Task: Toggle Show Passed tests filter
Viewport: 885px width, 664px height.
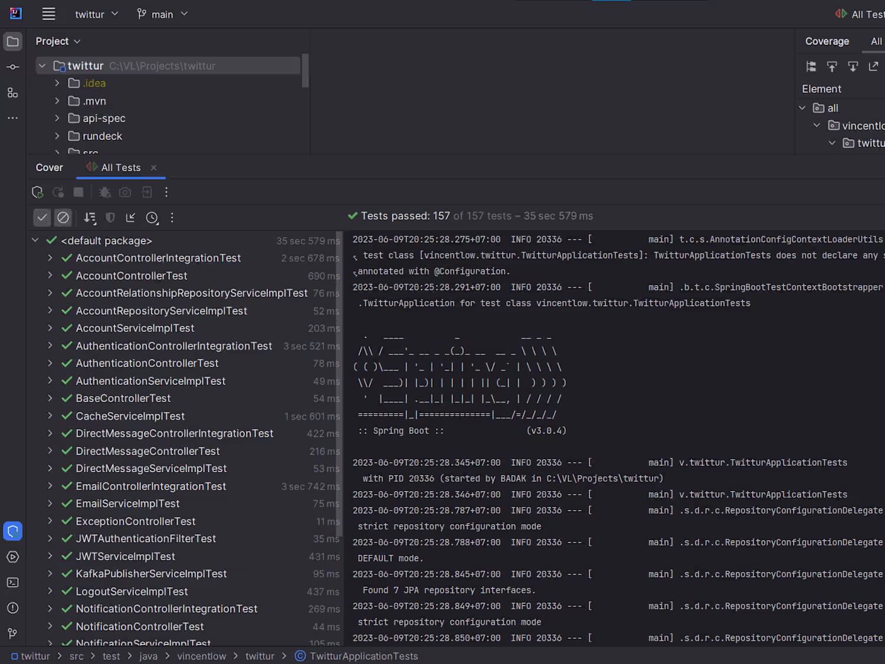Action: pos(42,218)
